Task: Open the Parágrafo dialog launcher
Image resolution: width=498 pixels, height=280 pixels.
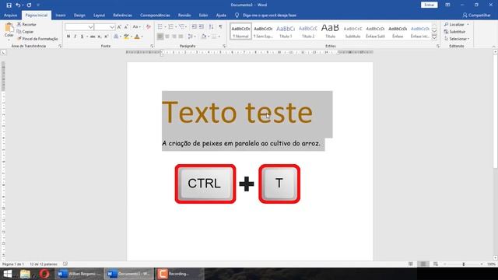Action: (x=224, y=47)
